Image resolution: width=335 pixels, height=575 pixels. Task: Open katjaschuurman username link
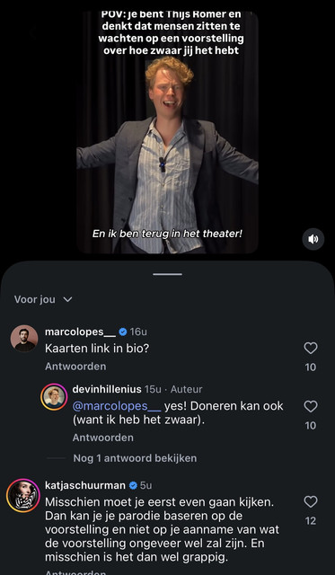click(85, 485)
